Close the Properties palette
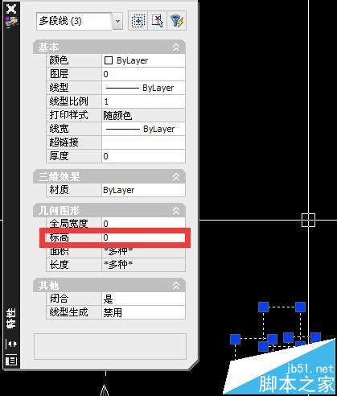The width and height of the screenshot is (337, 396). [x=11, y=9]
